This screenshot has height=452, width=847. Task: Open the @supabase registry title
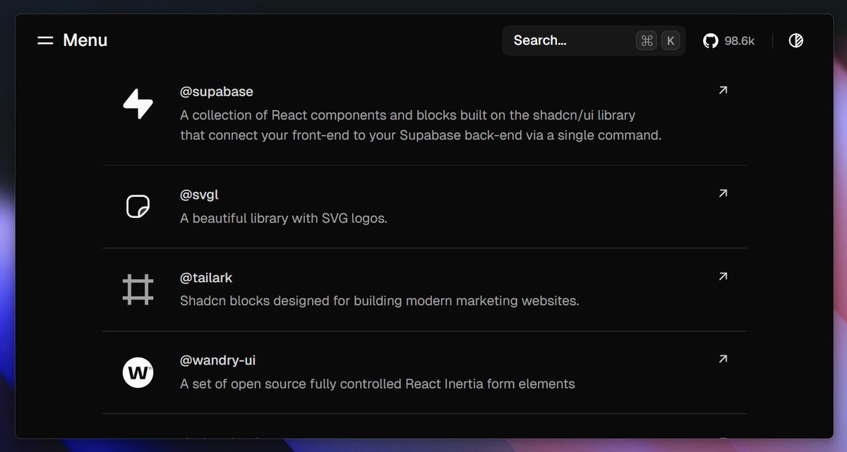click(217, 92)
